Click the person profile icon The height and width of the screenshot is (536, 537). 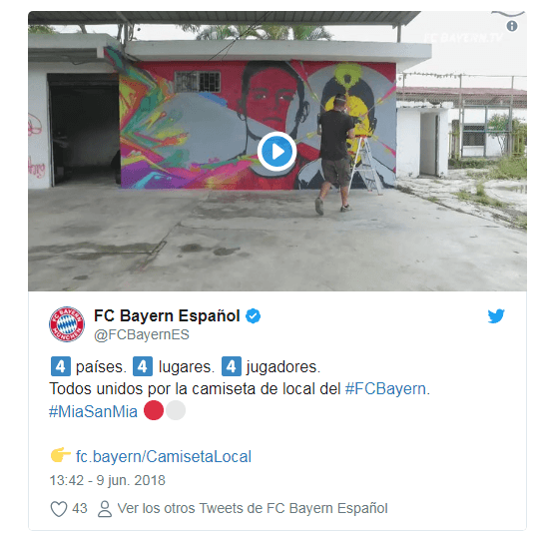pyautogui.click(x=105, y=509)
